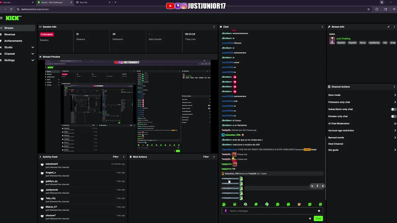Image resolution: width=397 pixels, height=223 pixels.
Task: Open the Activity Feed Filter
Action: pos(116,157)
